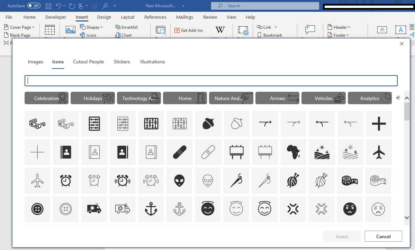Switch to the Cutout People tab
The height and width of the screenshot is (250, 415).
tap(88, 62)
